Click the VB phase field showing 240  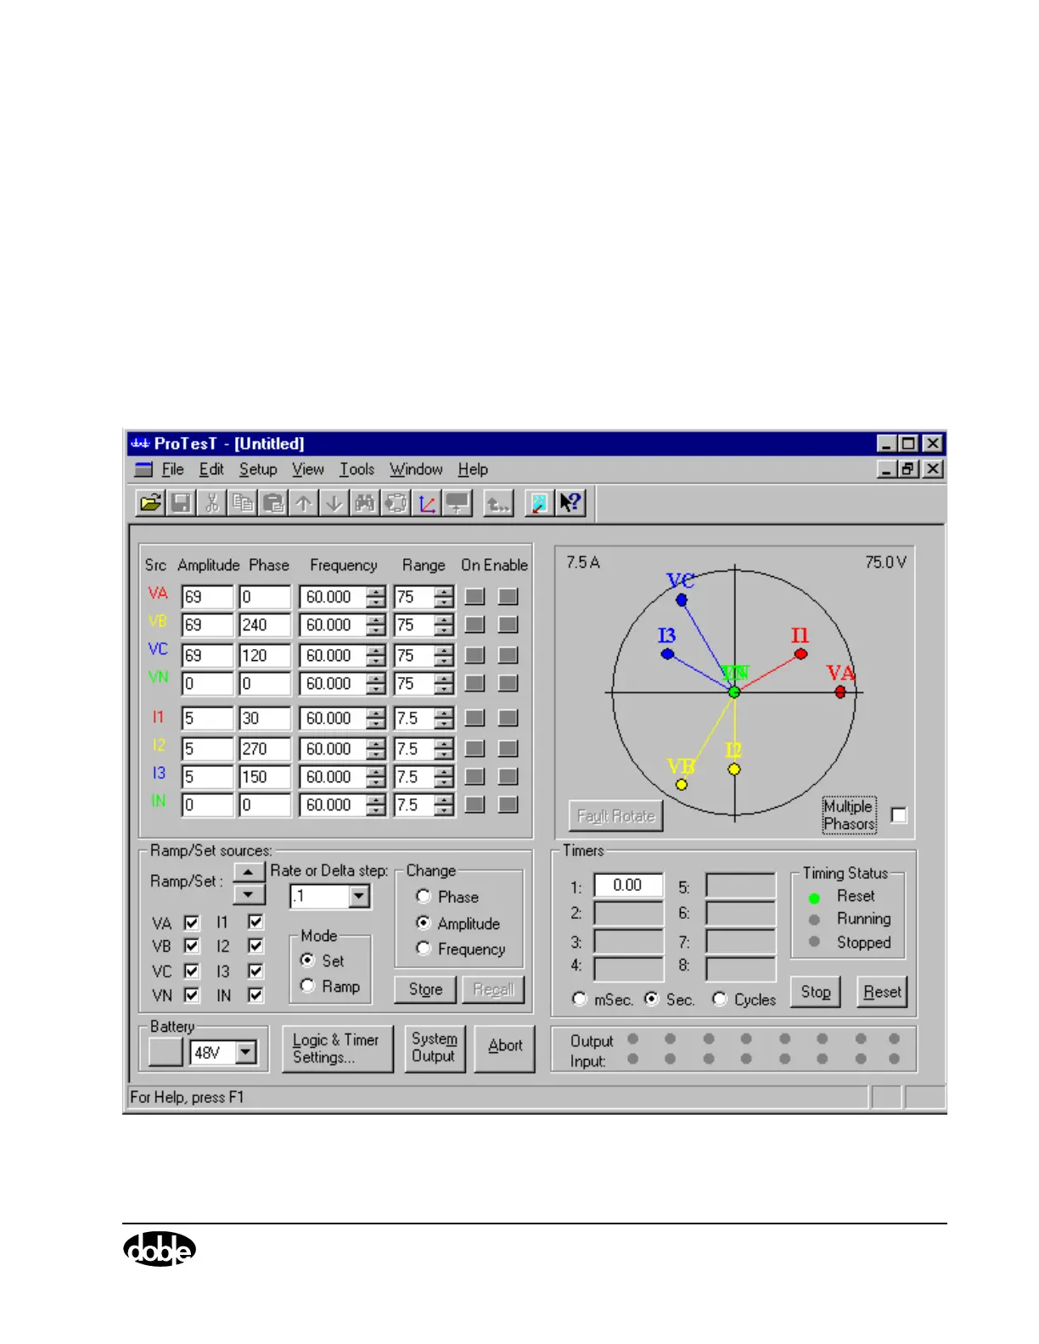265,624
